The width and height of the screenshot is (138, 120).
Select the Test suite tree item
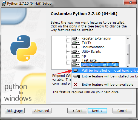point(89,60)
